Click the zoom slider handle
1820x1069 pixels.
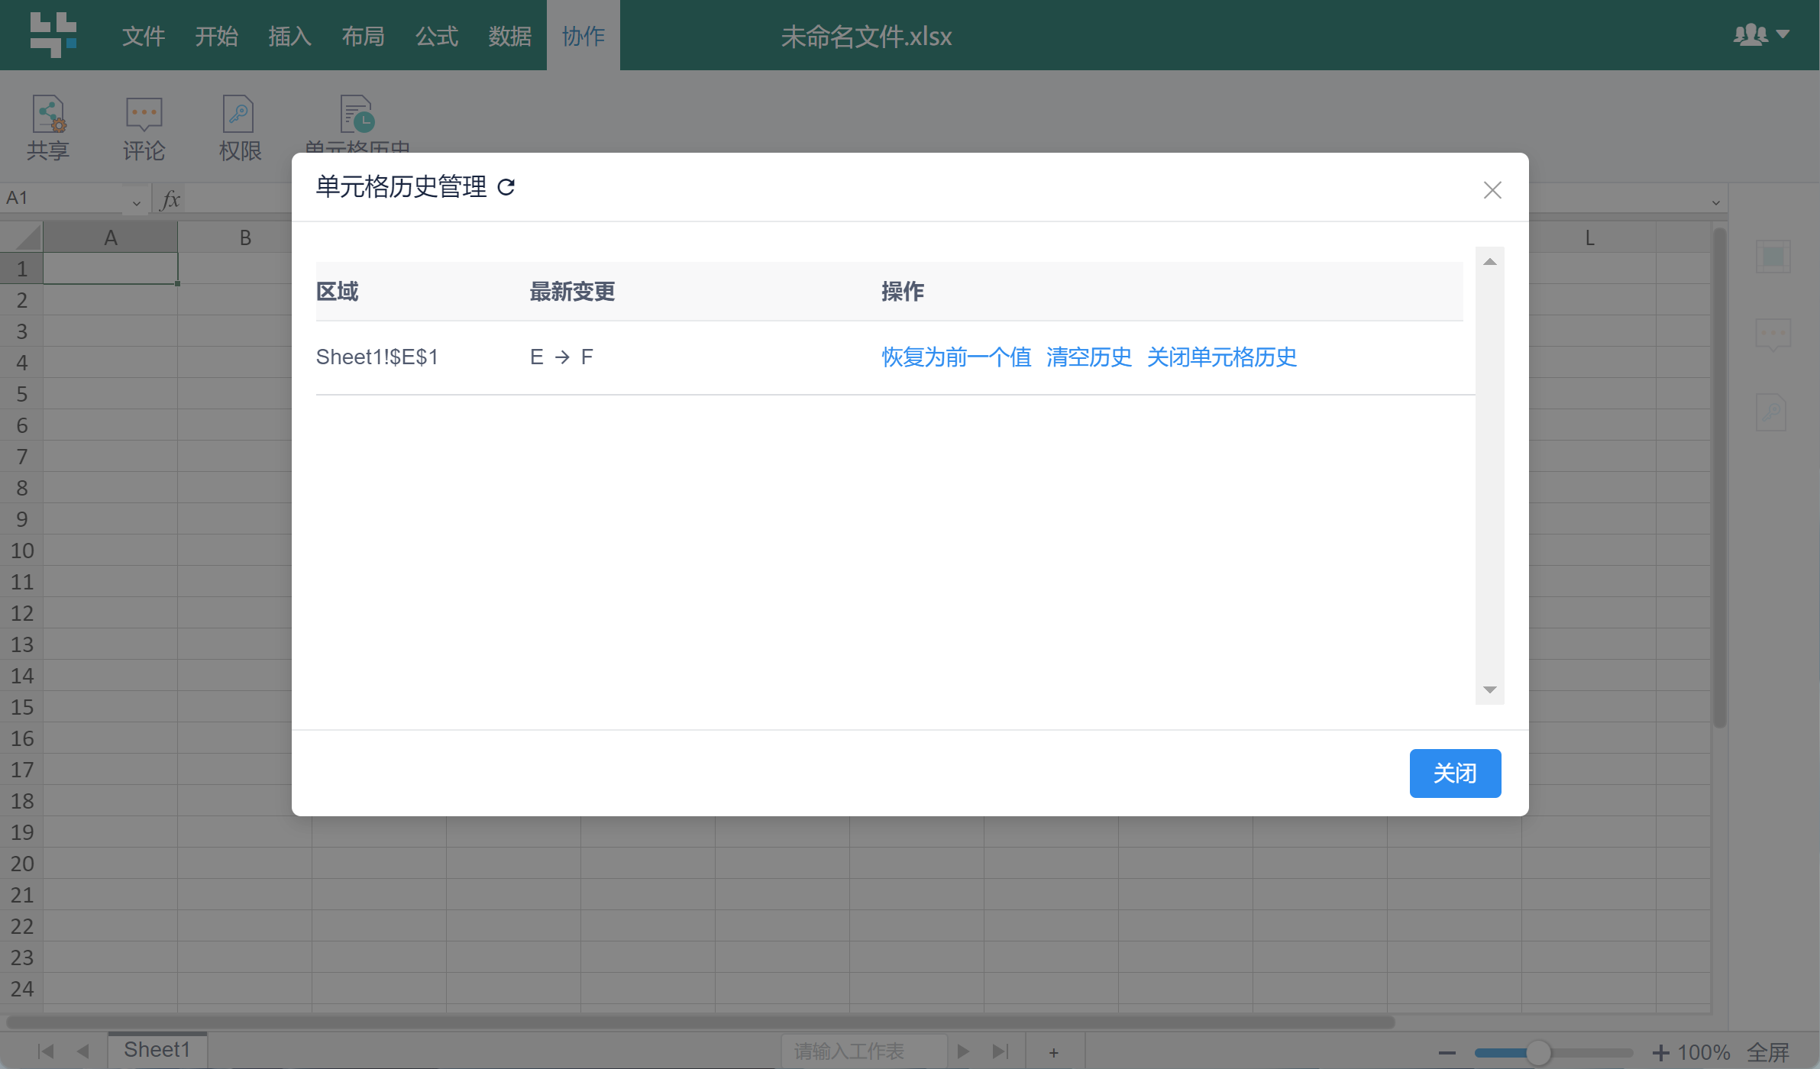point(1538,1053)
